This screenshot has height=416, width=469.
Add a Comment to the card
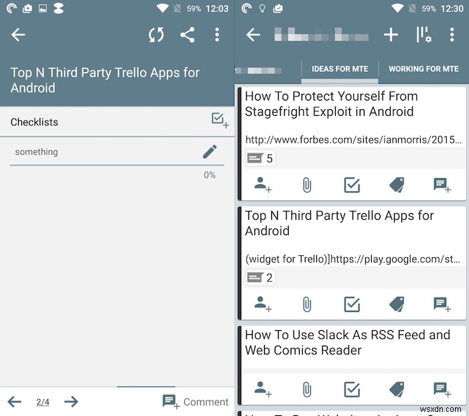(196, 402)
